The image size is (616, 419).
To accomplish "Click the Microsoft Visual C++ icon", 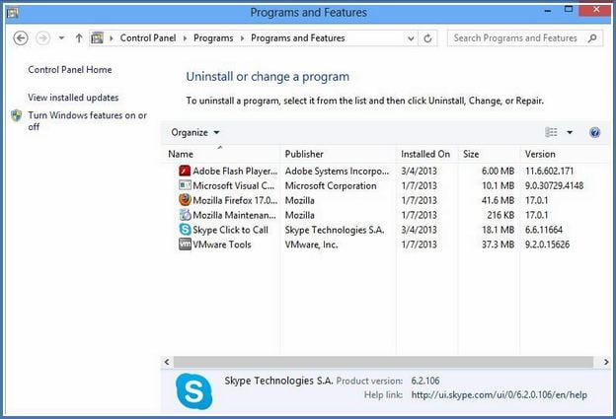I will coord(185,185).
